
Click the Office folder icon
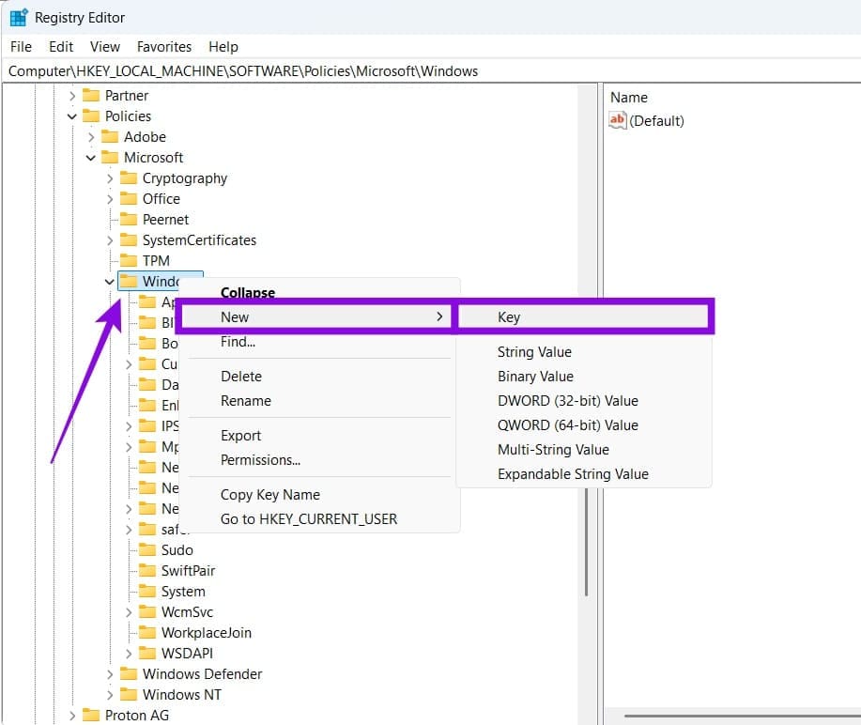click(129, 199)
